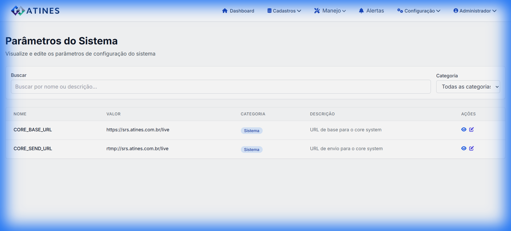511x231 pixels.
Task: Focus the Buscar search input field
Action: tap(221, 87)
